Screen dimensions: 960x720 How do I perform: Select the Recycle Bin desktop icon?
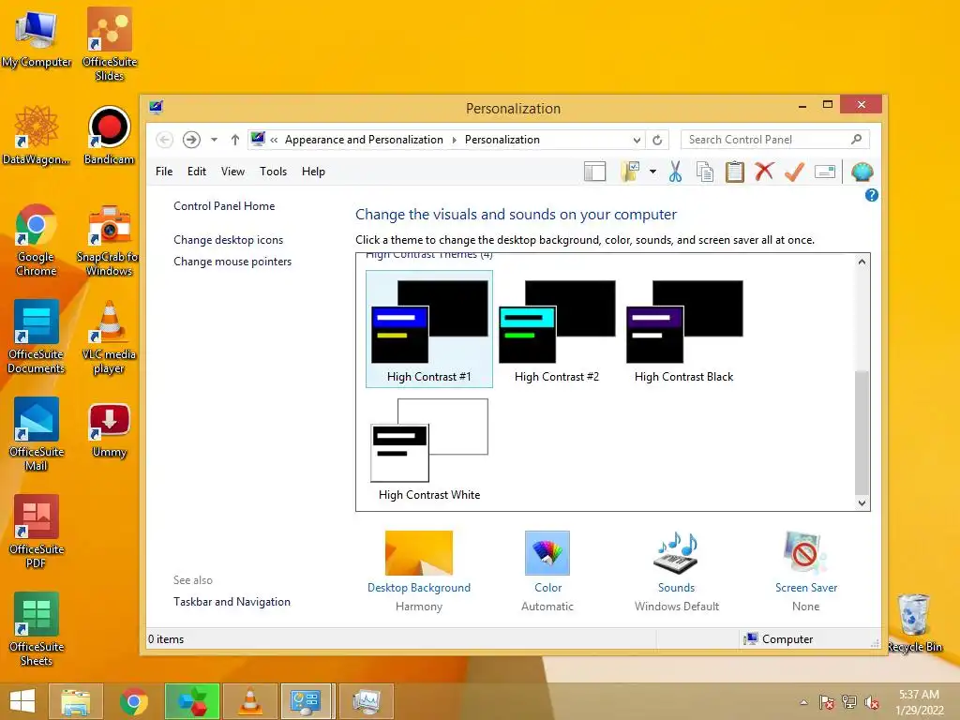point(915,623)
